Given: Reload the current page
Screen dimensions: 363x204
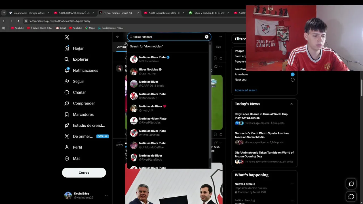Looking at the screenshot, I should (x=18, y=21).
